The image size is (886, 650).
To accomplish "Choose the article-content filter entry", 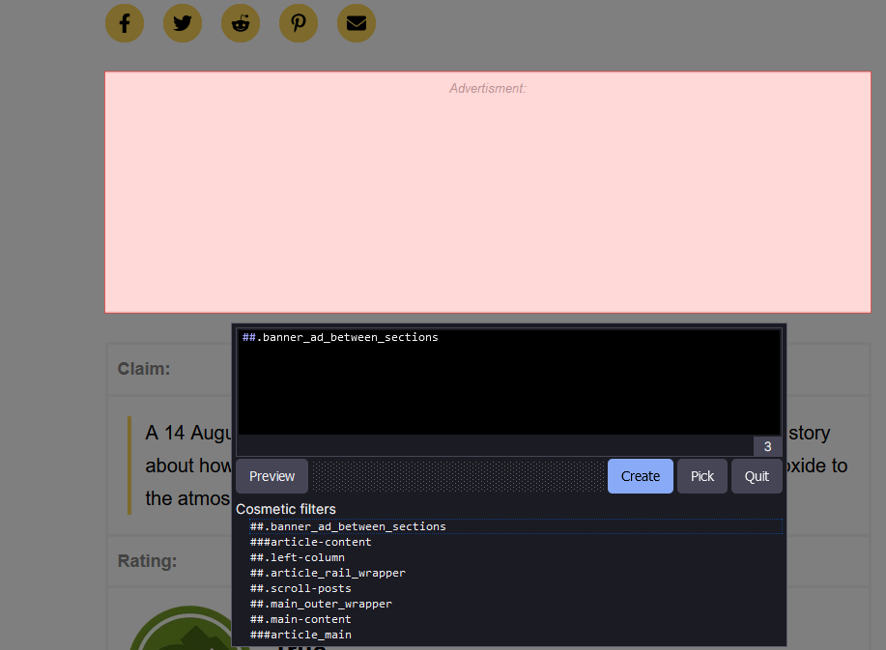I will [x=310, y=542].
